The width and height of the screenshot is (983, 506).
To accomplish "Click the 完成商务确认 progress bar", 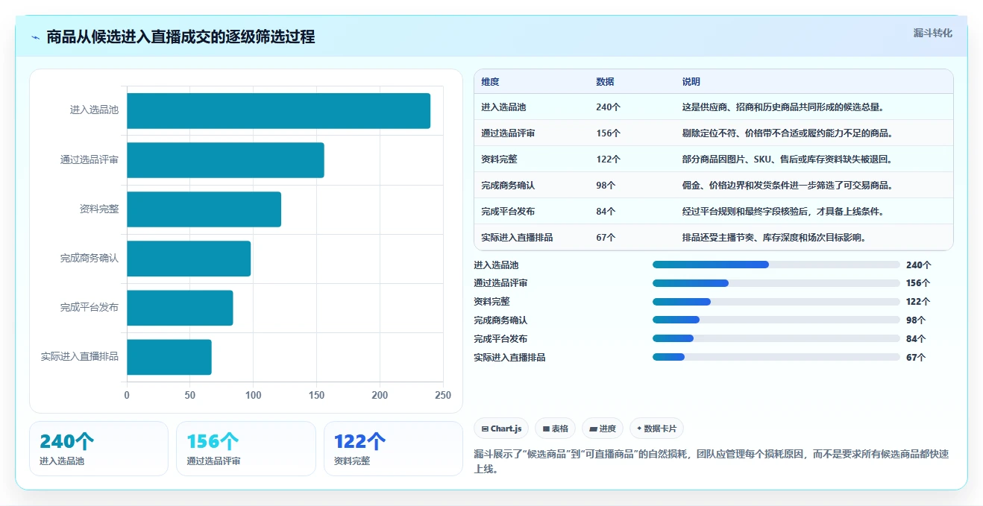I will pos(776,320).
